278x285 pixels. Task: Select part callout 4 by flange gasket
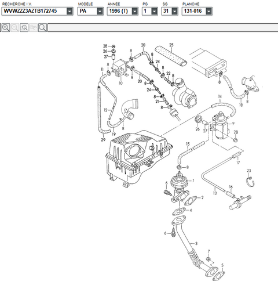[191, 210]
